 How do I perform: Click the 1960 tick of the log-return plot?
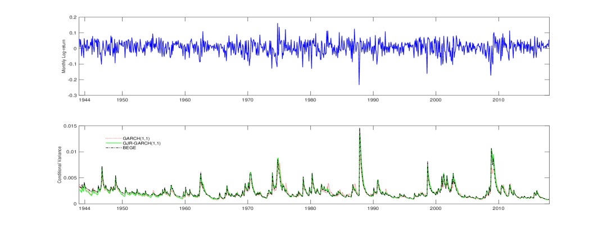185,99
